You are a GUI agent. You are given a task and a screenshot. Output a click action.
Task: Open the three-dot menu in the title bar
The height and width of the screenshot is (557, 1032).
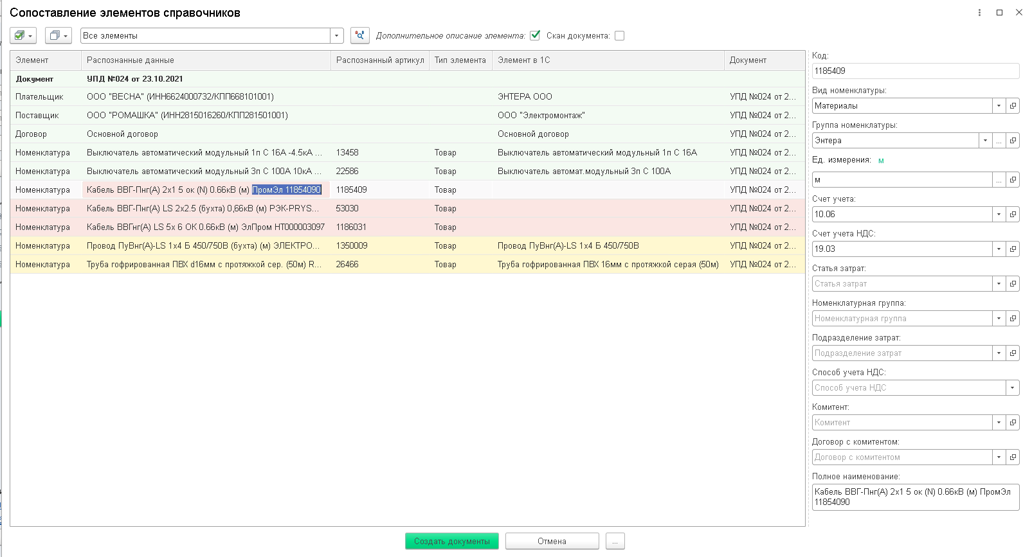(979, 12)
